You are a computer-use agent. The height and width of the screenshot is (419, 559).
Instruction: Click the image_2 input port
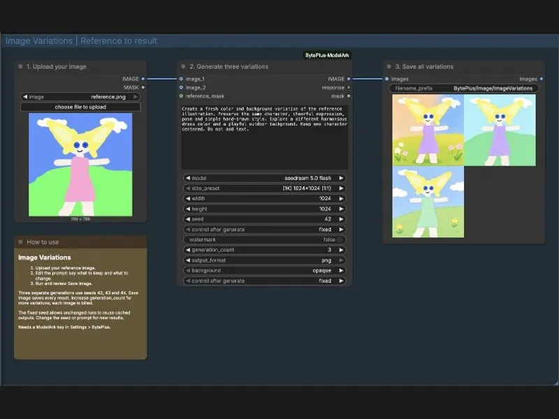coord(181,87)
